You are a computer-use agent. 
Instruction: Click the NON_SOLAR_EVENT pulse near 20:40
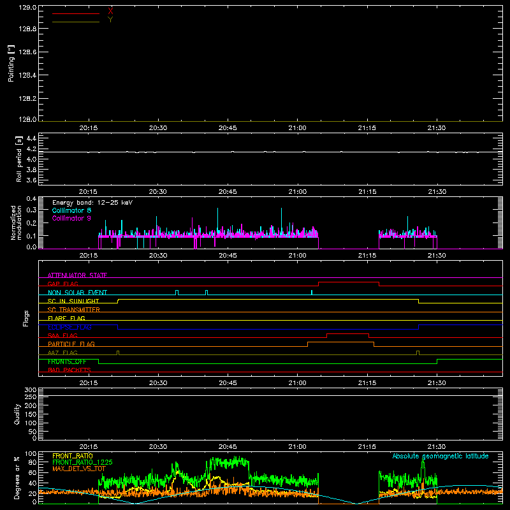point(207,292)
